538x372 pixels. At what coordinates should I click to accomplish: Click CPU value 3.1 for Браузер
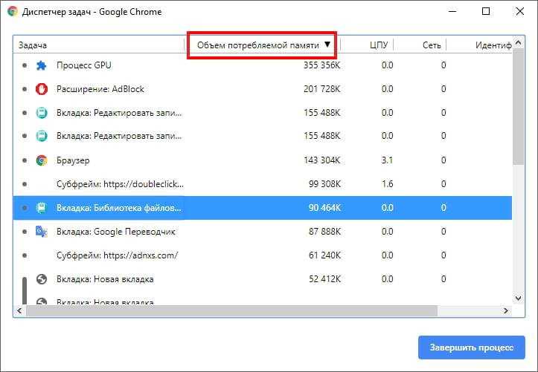click(387, 160)
